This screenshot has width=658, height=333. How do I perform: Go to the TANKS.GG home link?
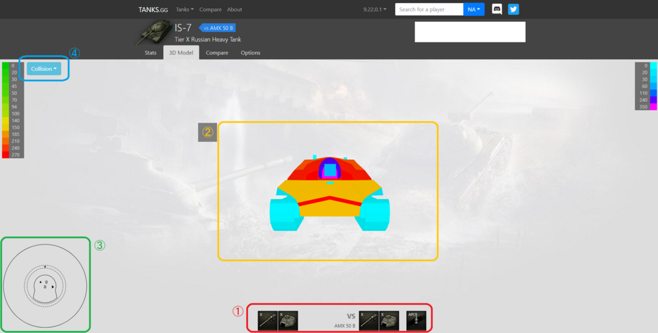click(x=153, y=9)
